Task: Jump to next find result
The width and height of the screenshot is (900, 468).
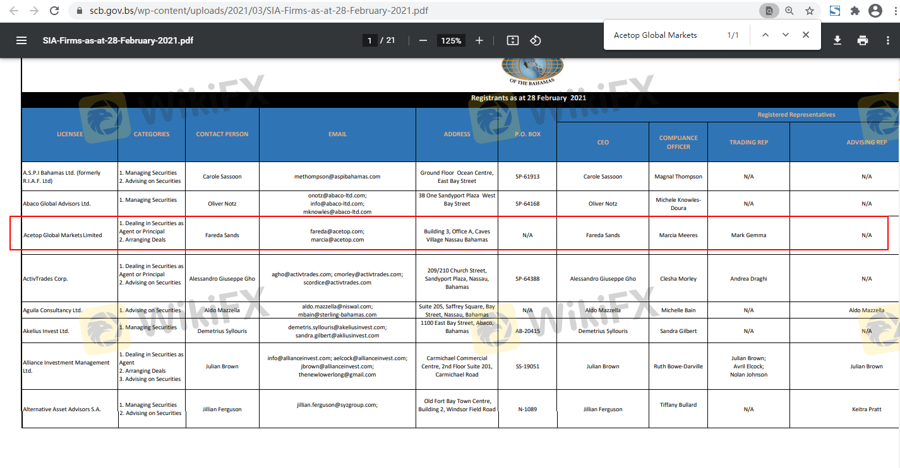Action: tap(786, 35)
